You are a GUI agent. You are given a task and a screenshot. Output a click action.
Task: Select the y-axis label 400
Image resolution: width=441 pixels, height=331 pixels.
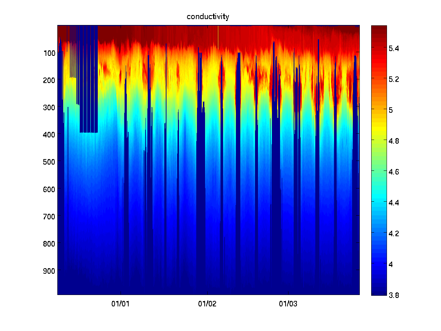click(x=49, y=135)
